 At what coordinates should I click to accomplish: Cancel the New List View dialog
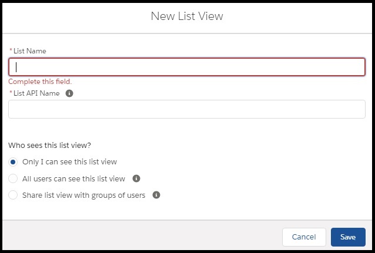coord(304,237)
